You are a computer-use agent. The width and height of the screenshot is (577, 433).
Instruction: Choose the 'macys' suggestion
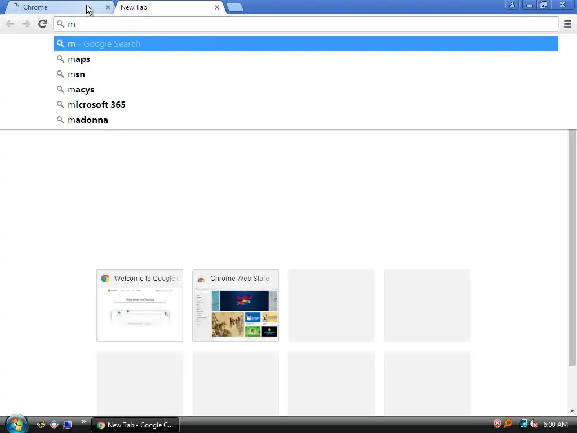tap(306, 90)
